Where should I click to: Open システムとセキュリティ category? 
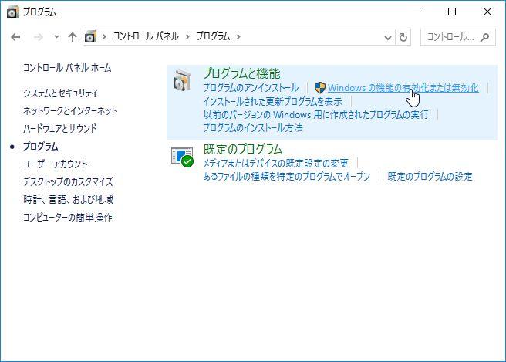60,93
